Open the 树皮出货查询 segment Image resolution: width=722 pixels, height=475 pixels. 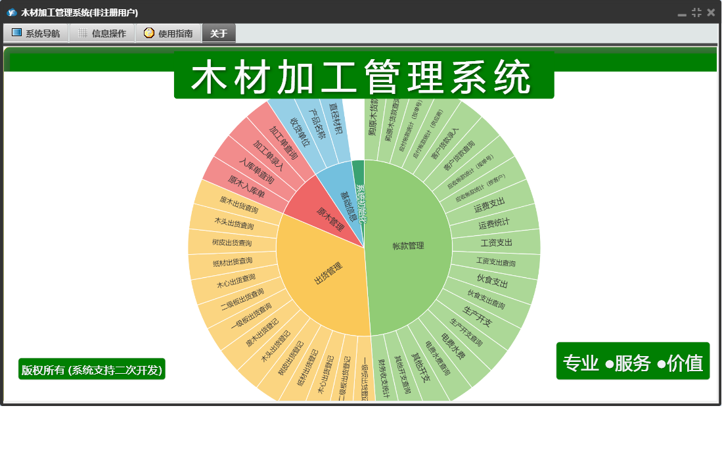click(232, 242)
